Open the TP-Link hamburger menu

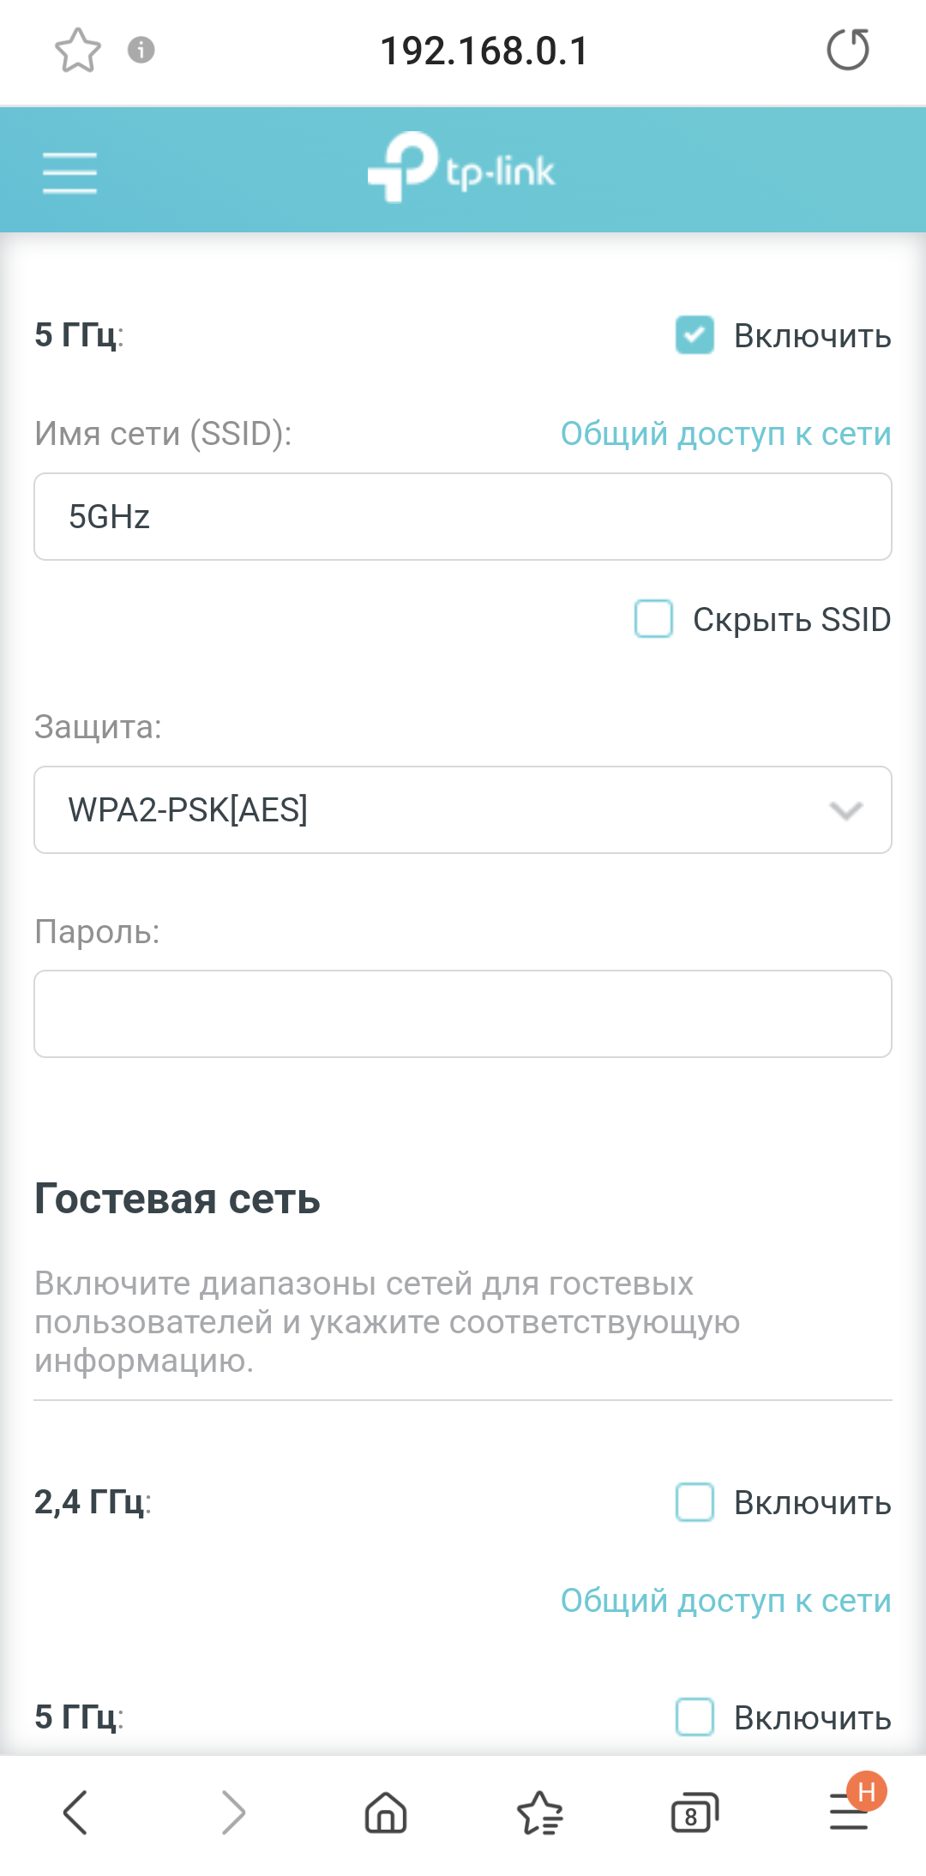coord(69,172)
